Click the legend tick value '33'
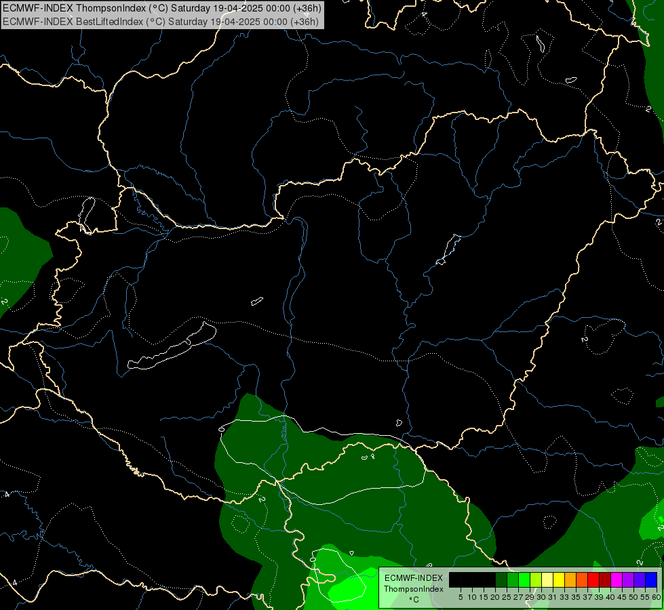The width and height of the screenshot is (664, 610). [x=564, y=597]
